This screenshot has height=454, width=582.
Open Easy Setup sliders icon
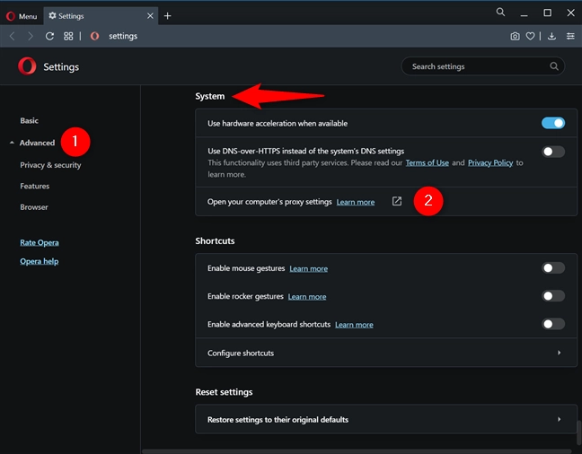click(570, 36)
